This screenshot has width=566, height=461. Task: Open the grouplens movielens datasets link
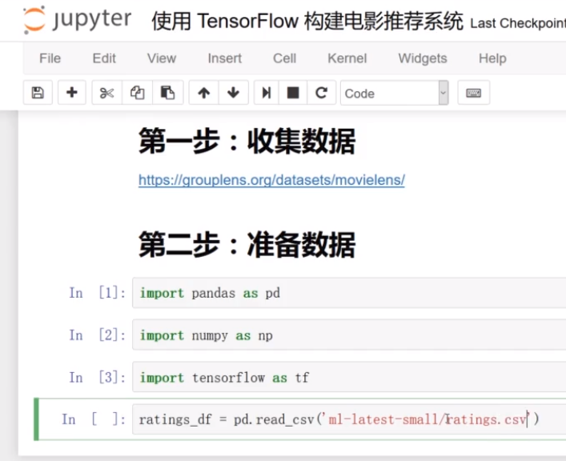pyautogui.click(x=271, y=180)
